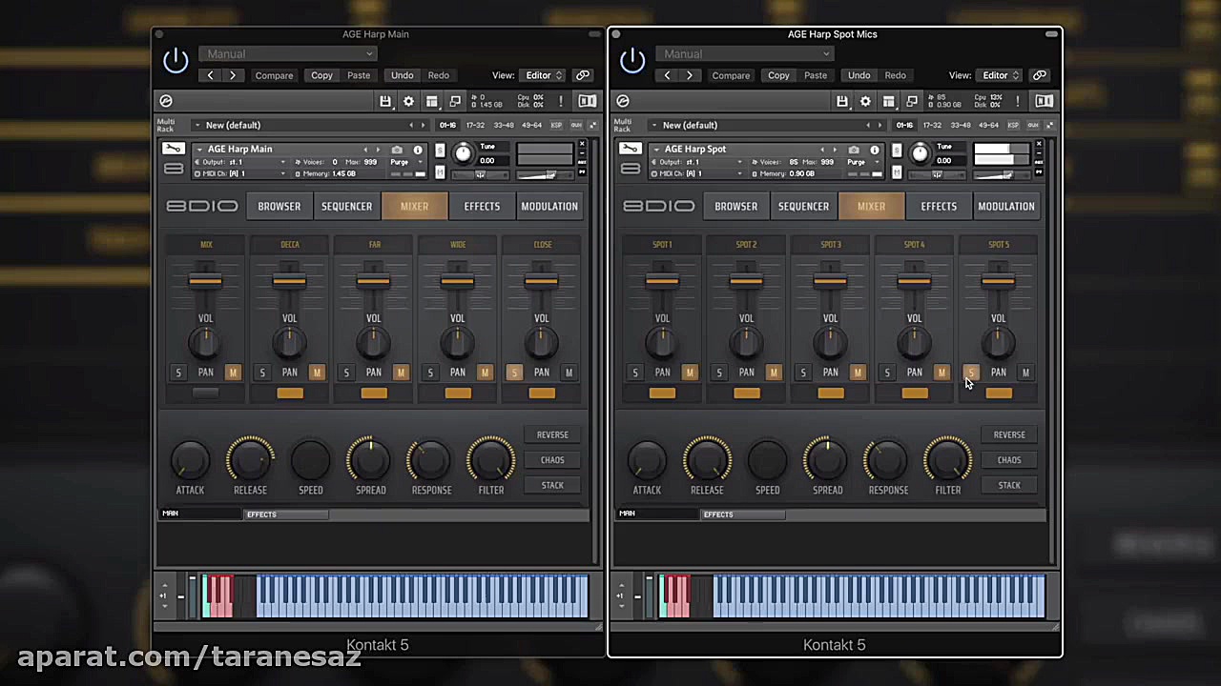Show info for AGE Harp Spot instrument
The image size is (1221, 686).
click(x=875, y=150)
